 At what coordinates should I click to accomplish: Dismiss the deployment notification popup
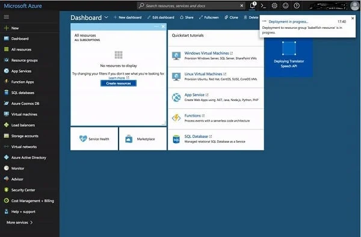click(x=353, y=18)
